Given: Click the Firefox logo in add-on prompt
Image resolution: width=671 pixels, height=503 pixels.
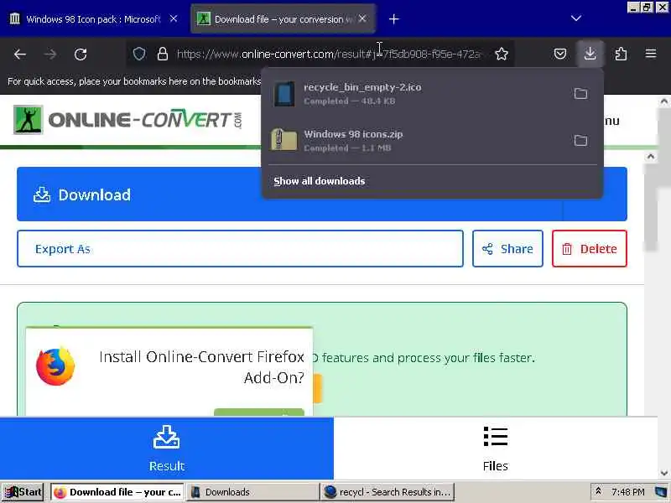Looking at the screenshot, I should point(55,366).
